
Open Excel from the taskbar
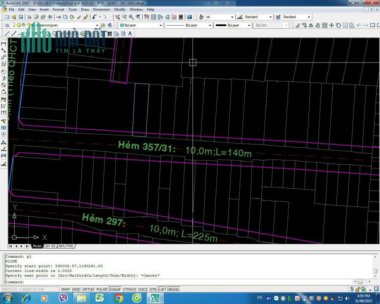click(100, 298)
